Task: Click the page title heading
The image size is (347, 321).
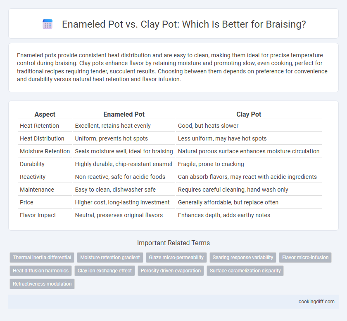Action: (184, 24)
